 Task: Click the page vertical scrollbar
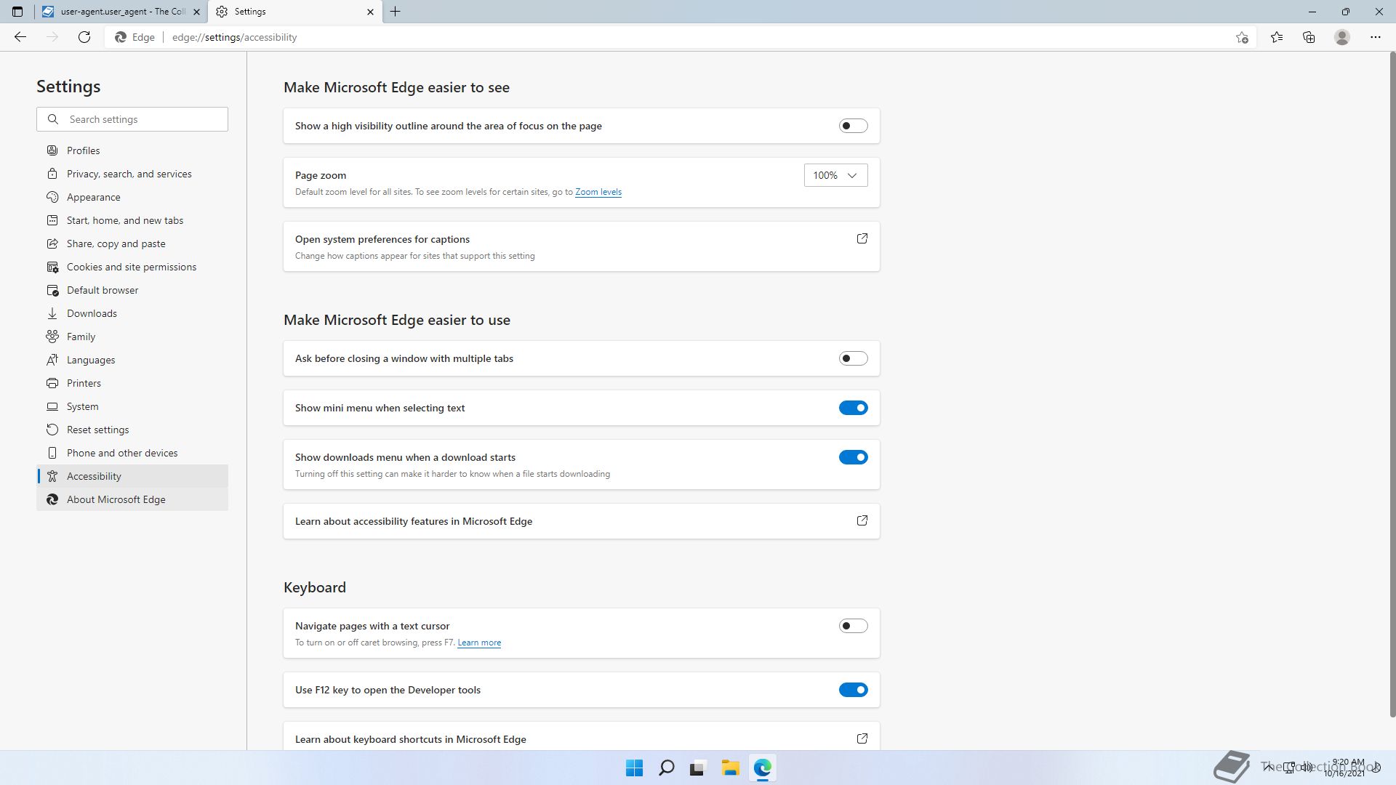click(1392, 384)
